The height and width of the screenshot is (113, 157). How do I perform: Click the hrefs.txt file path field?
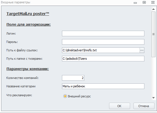(x=101, y=50)
